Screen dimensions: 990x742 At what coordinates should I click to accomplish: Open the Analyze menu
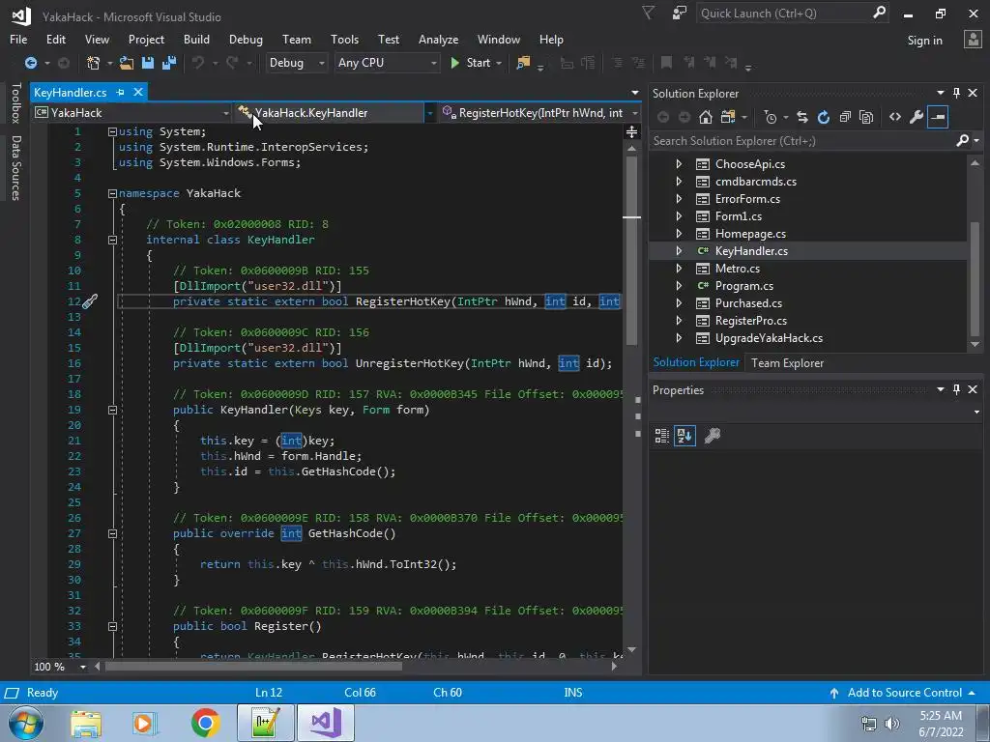pyautogui.click(x=438, y=39)
